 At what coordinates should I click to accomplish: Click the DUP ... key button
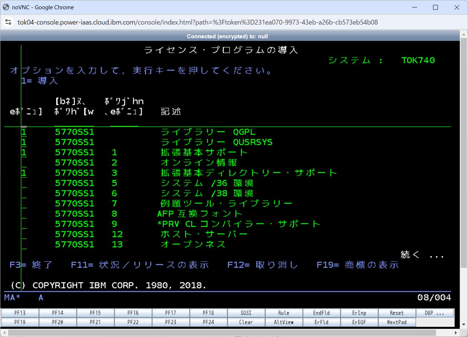435,313
